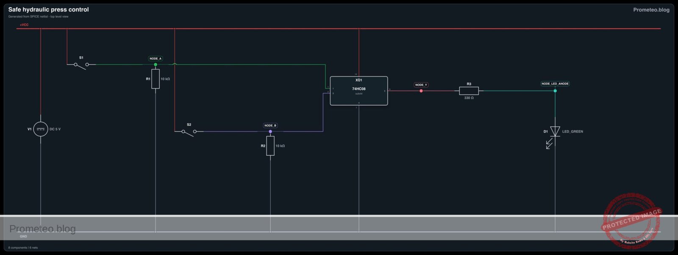Select the V1 DC voltage source symbol
The width and height of the screenshot is (678, 255).
41,129
